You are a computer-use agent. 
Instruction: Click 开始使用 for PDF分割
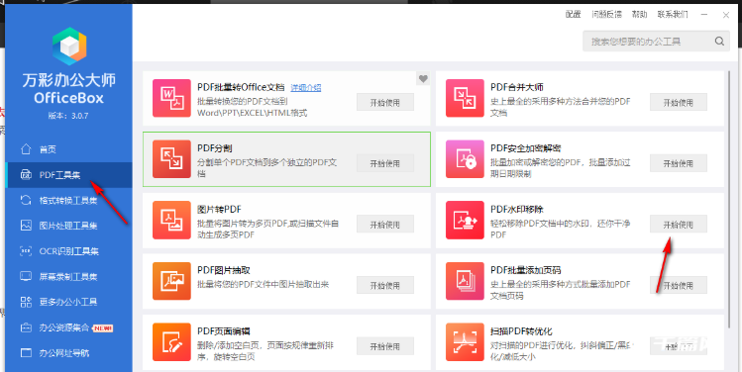click(x=385, y=163)
